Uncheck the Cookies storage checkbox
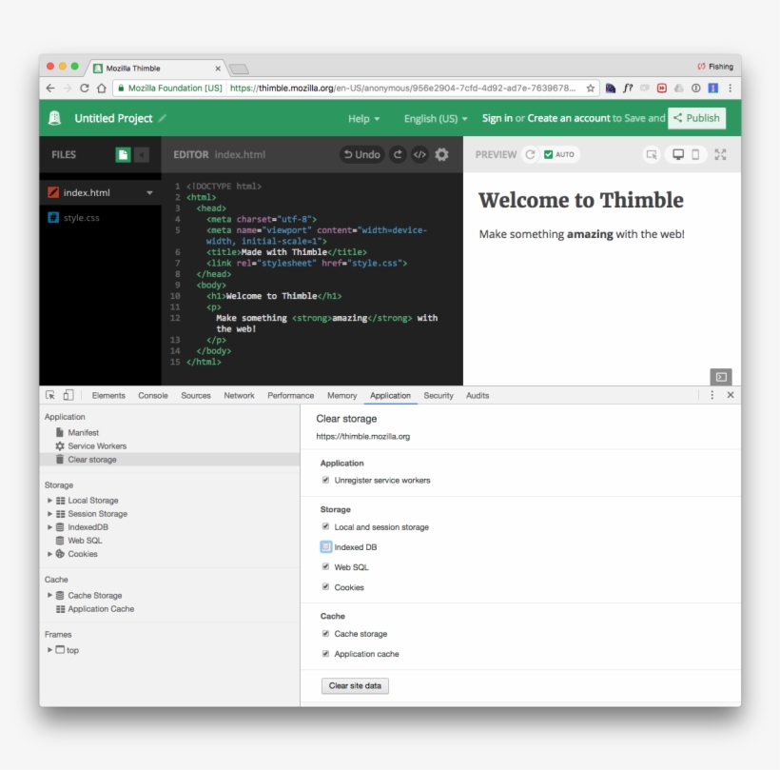The image size is (780, 770). [326, 587]
